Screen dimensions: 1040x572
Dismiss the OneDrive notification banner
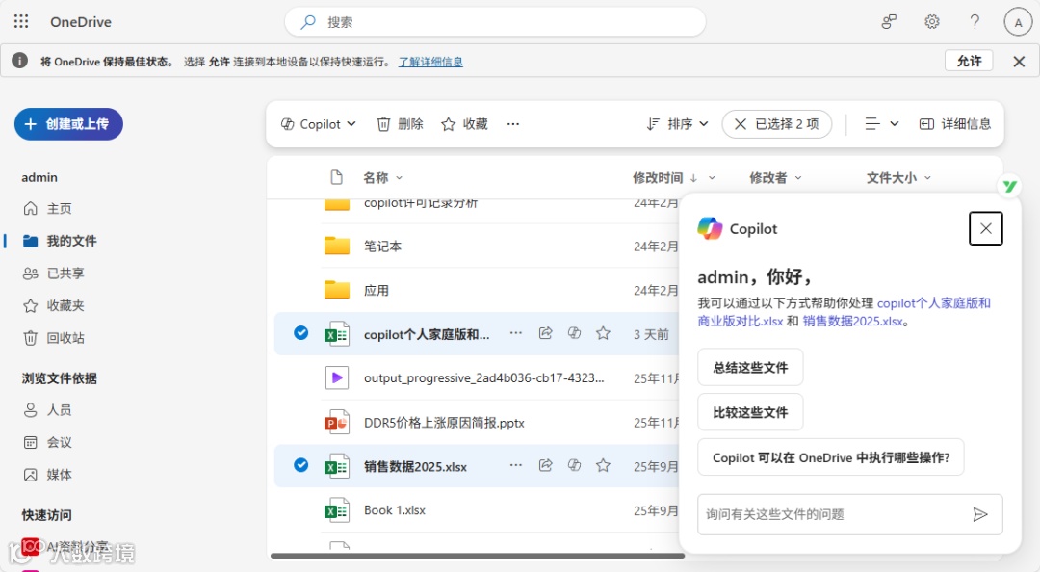tap(1020, 62)
